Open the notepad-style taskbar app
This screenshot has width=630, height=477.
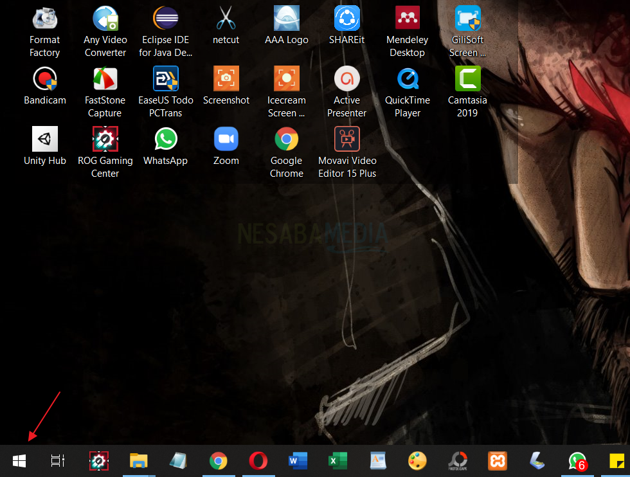point(179,461)
